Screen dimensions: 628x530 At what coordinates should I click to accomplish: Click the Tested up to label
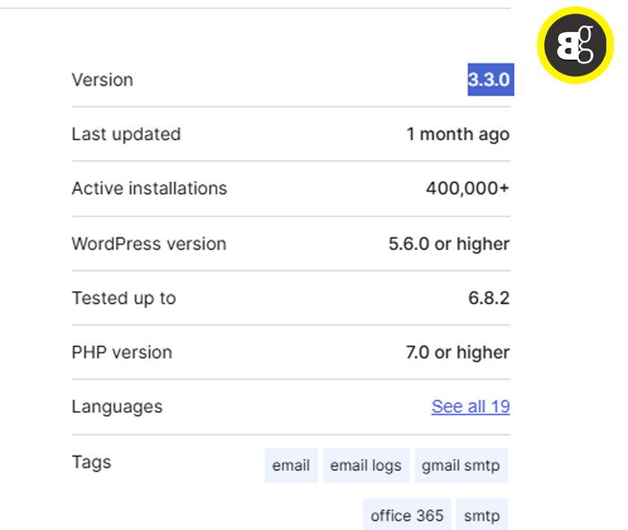tap(124, 299)
